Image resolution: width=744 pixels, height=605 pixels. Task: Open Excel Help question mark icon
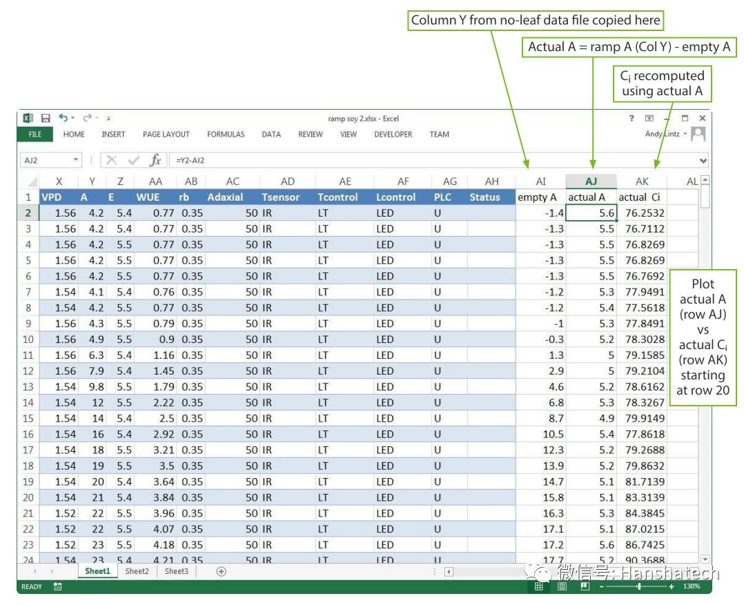(631, 119)
